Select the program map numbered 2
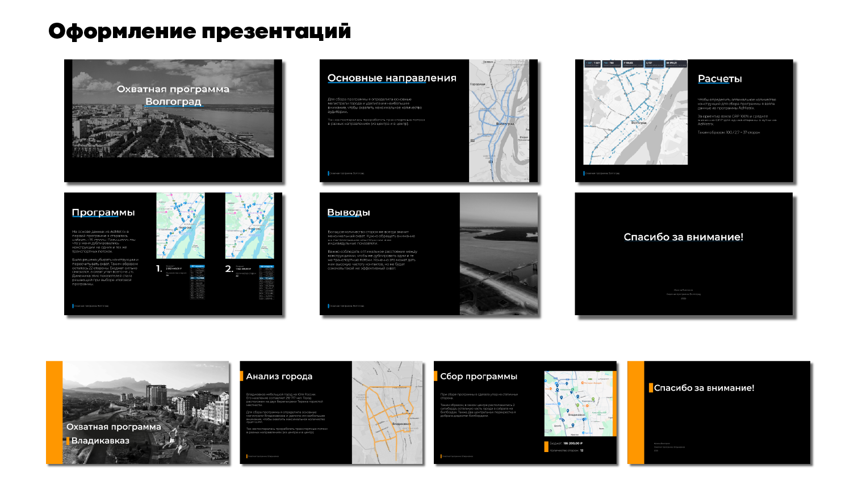This screenshot has width=854, height=481. pyautogui.click(x=249, y=226)
